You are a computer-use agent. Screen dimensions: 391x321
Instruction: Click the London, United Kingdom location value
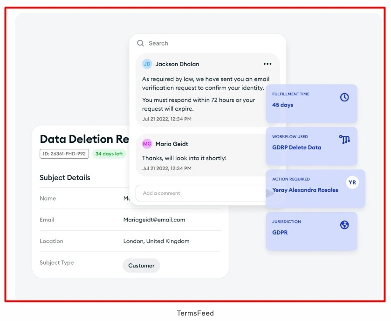[x=156, y=241]
